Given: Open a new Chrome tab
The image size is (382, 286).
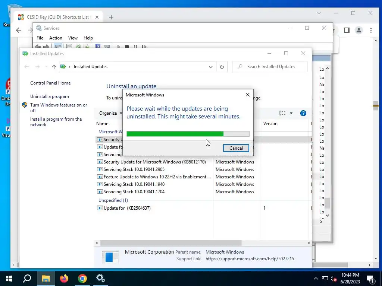Looking at the screenshot, I should (111, 17).
